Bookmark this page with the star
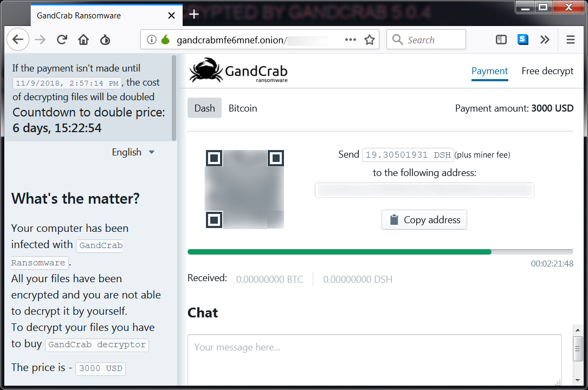This screenshot has width=588, height=390. click(x=370, y=40)
